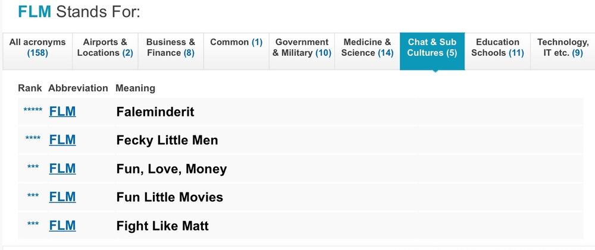The width and height of the screenshot is (595, 250).
Task: Select the Faleminderit meaning text
Action: point(155,112)
